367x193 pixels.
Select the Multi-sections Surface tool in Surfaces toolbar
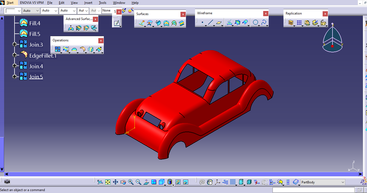(174, 23)
